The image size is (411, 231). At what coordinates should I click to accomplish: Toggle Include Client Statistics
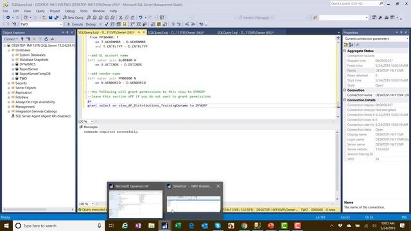[144, 24]
